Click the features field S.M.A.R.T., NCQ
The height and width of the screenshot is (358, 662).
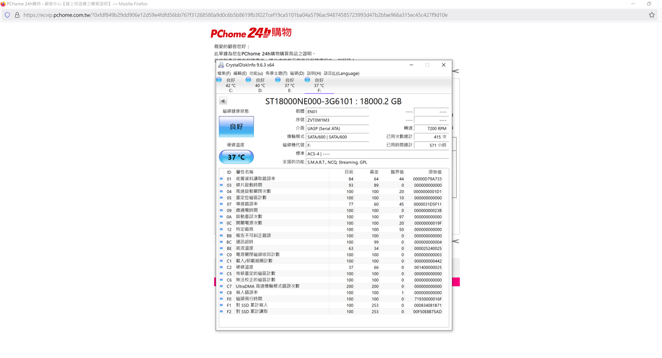(x=377, y=162)
